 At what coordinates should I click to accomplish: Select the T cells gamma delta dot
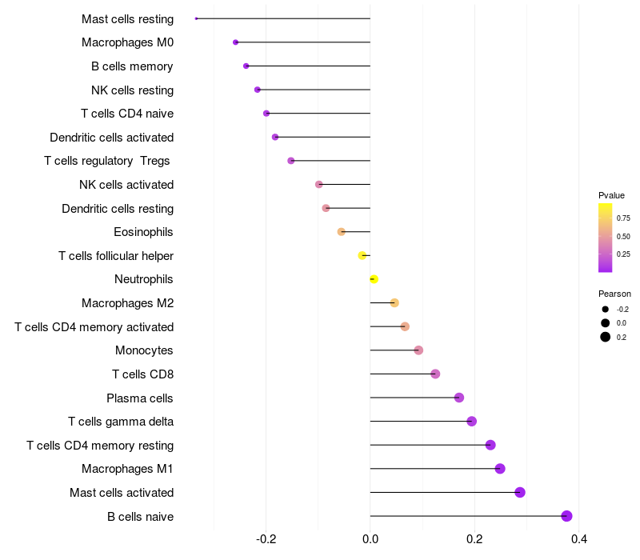pyautogui.click(x=472, y=422)
